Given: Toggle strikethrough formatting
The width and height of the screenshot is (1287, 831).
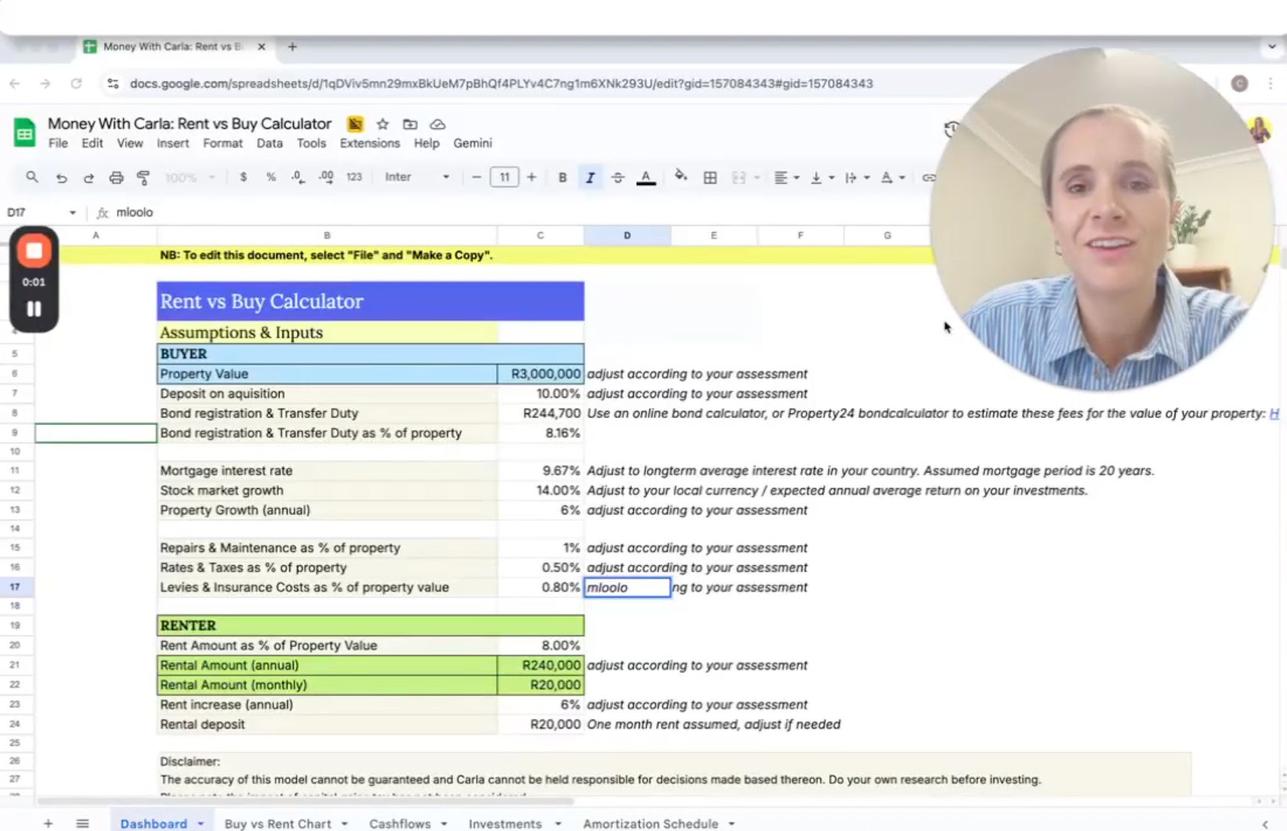Looking at the screenshot, I should point(617,177).
